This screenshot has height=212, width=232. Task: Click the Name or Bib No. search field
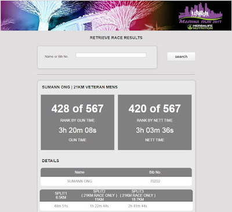[x=111, y=55]
